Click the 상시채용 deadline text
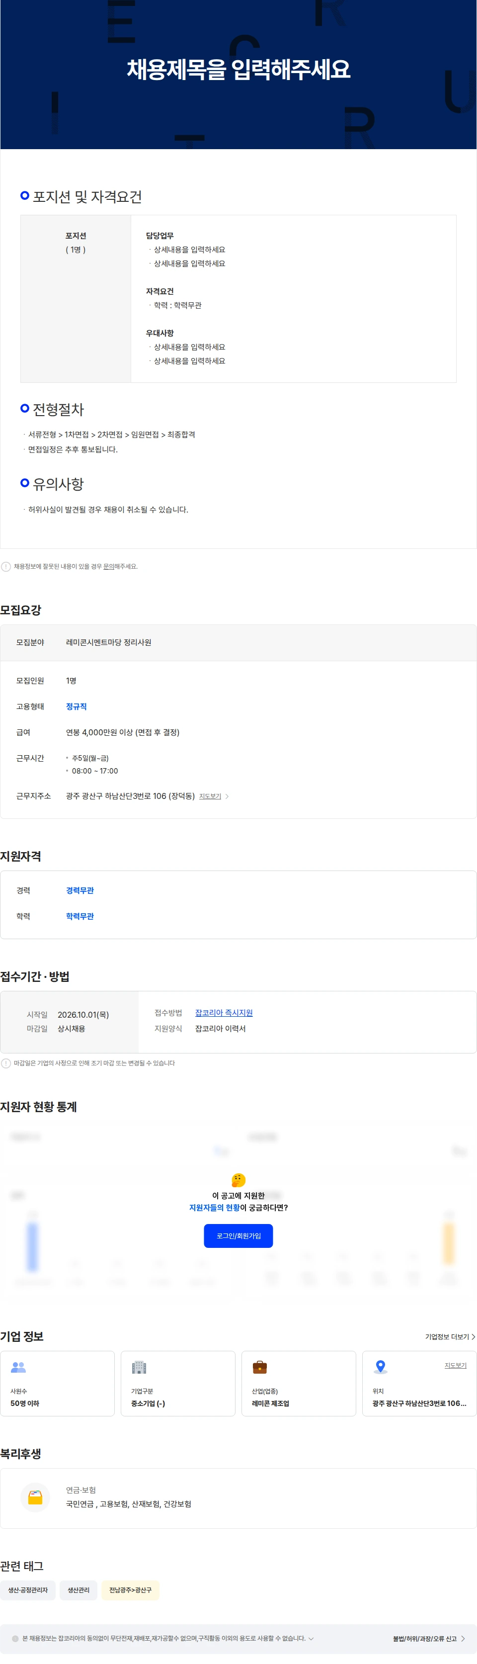Screen dimensions: 477x1664 pos(71,1028)
